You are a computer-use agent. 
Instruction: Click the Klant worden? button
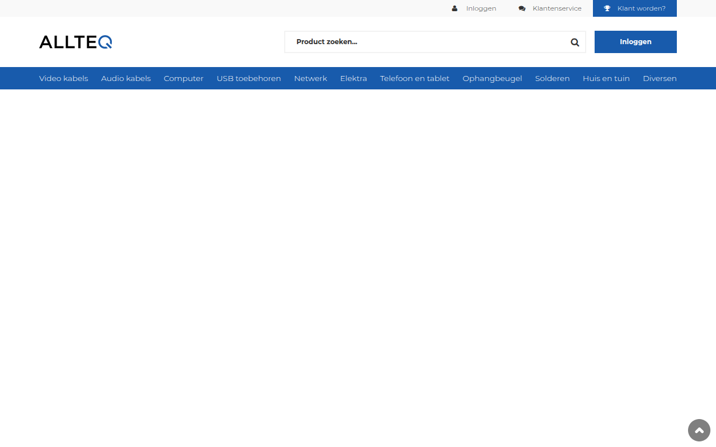point(635,8)
